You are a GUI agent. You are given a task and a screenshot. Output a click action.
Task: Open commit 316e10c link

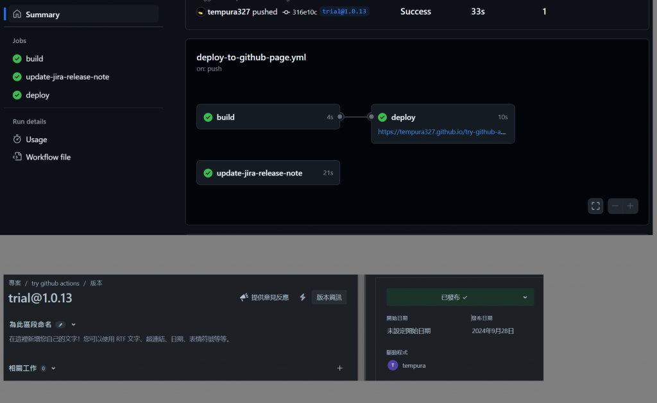pyautogui.click(x=305, y=12)
